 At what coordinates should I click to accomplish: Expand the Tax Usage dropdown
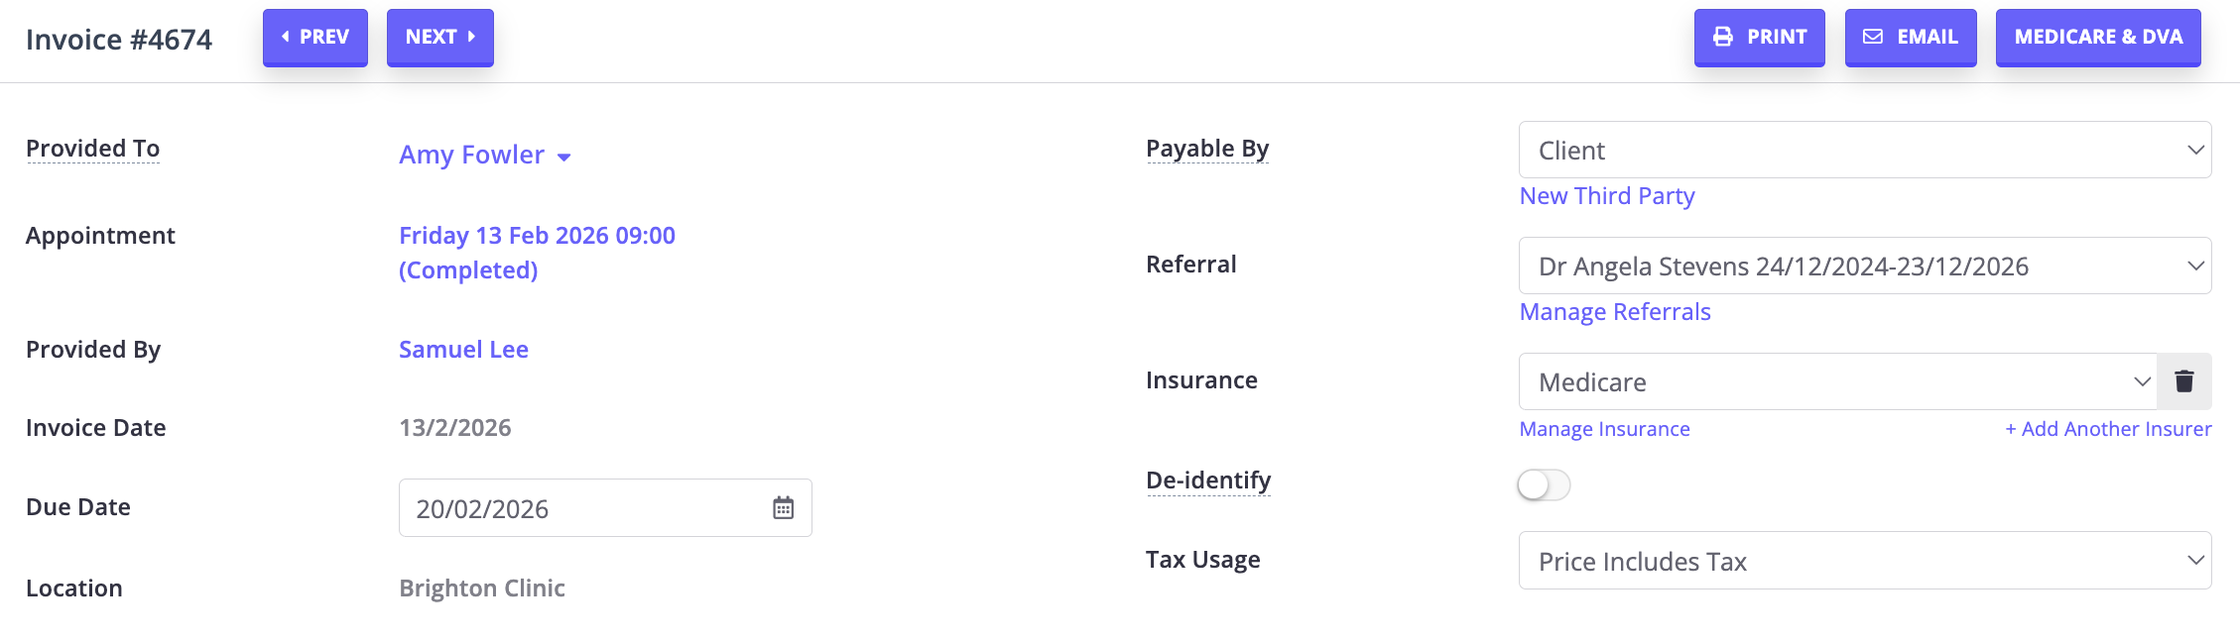1864,562
